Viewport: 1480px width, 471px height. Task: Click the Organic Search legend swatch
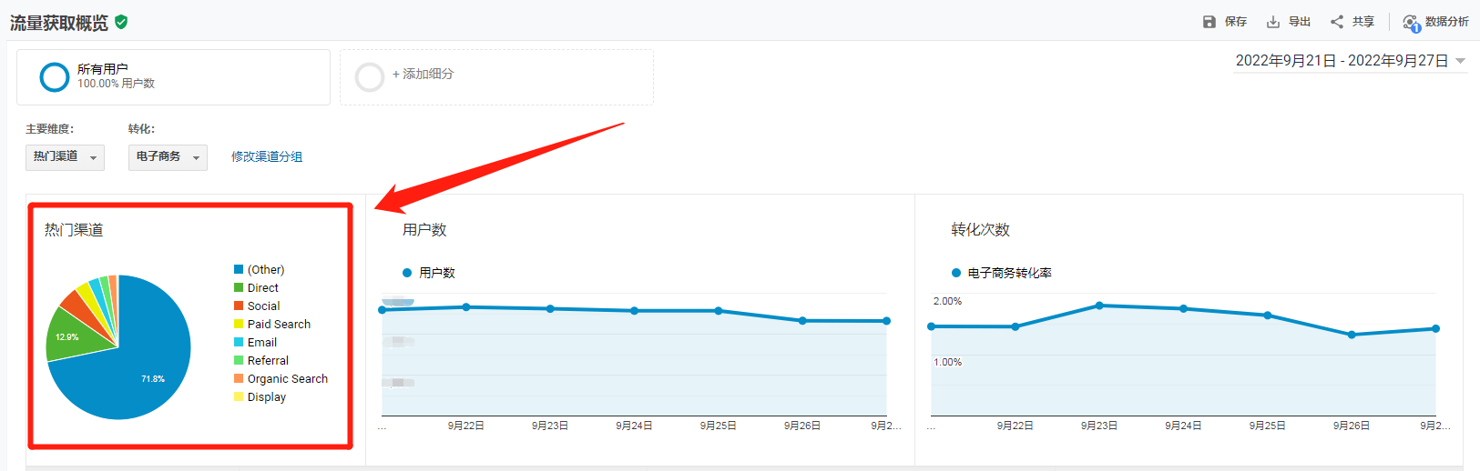[239, 378]
